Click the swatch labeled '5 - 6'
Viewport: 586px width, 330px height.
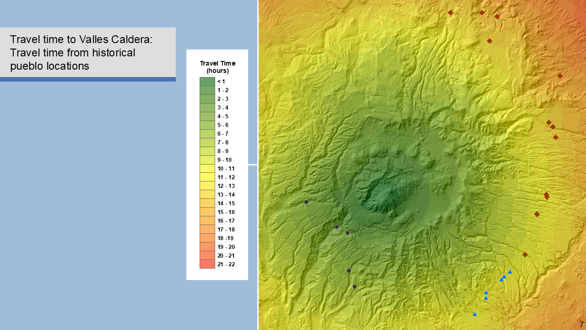point(207,125)
